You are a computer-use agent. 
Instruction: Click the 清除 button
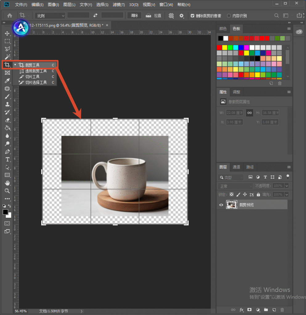pos(134,15)
